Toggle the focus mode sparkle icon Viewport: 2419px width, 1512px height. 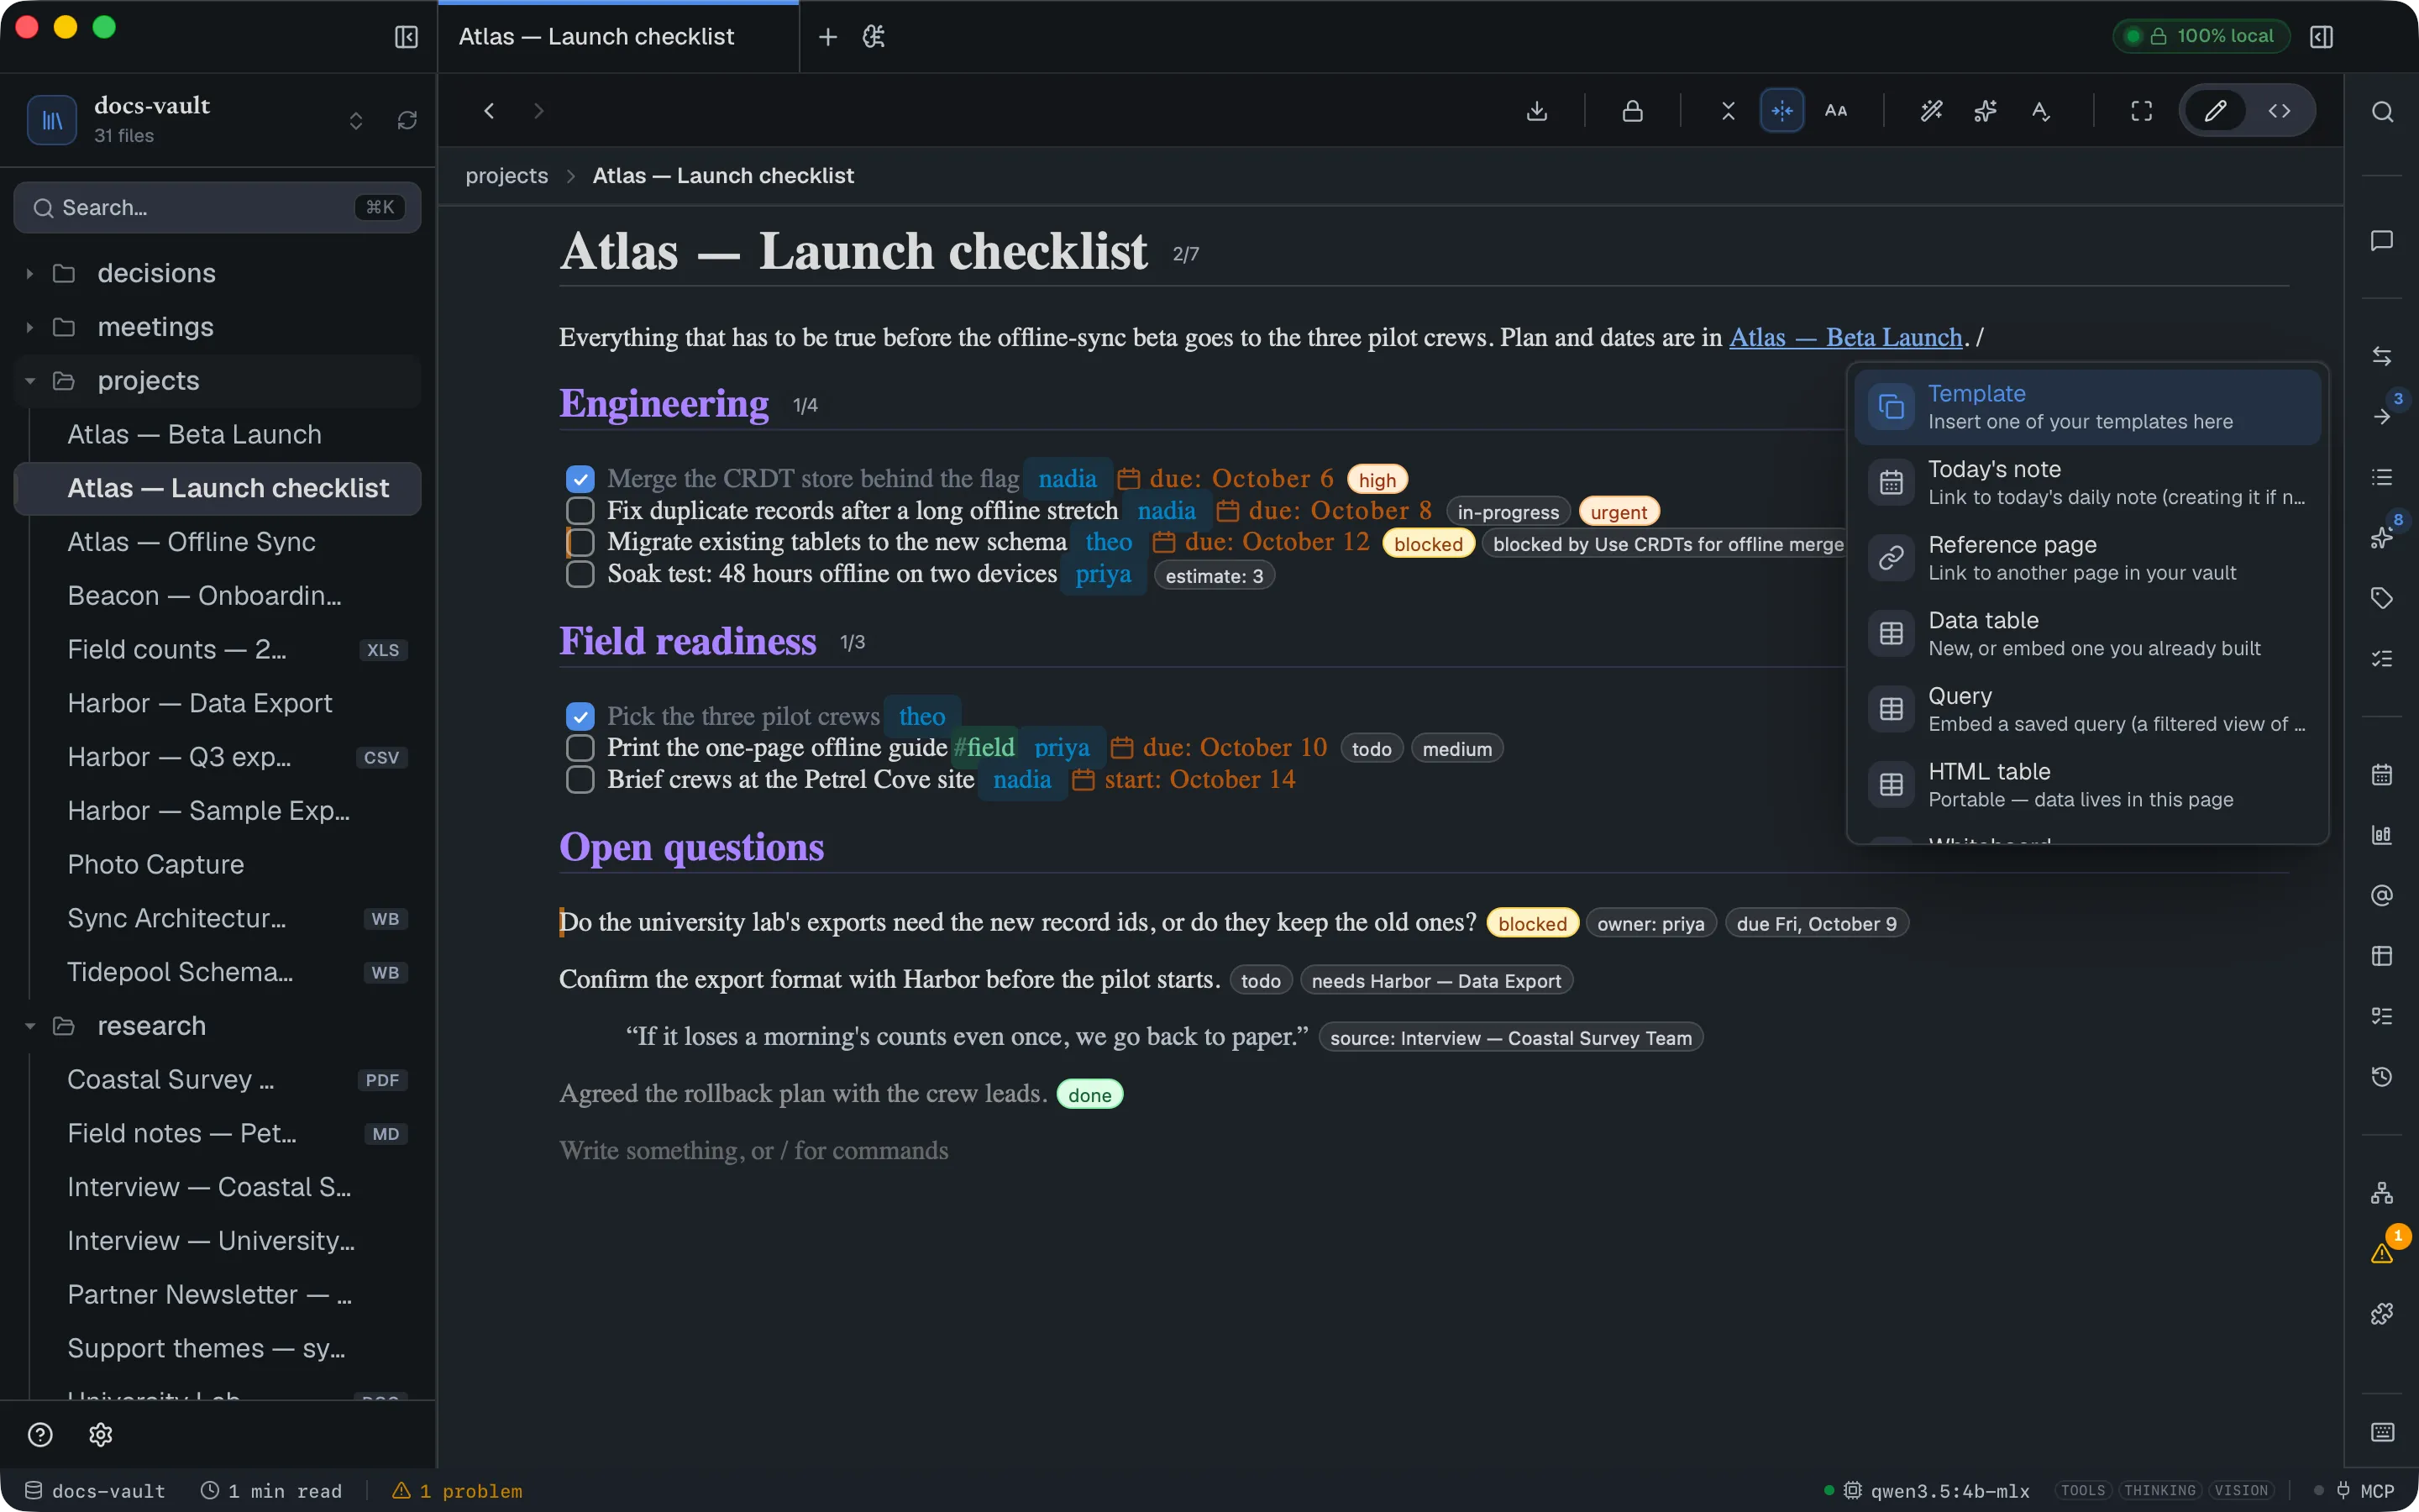[x=1781, y=111]
